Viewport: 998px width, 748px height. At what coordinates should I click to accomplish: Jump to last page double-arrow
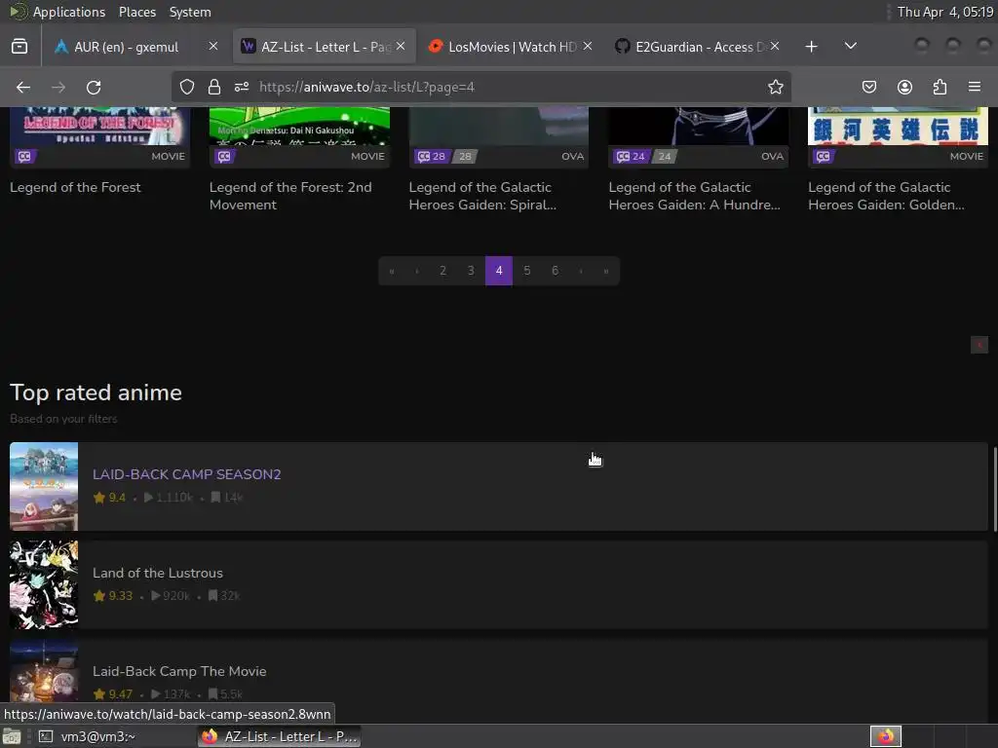(606, 271)
